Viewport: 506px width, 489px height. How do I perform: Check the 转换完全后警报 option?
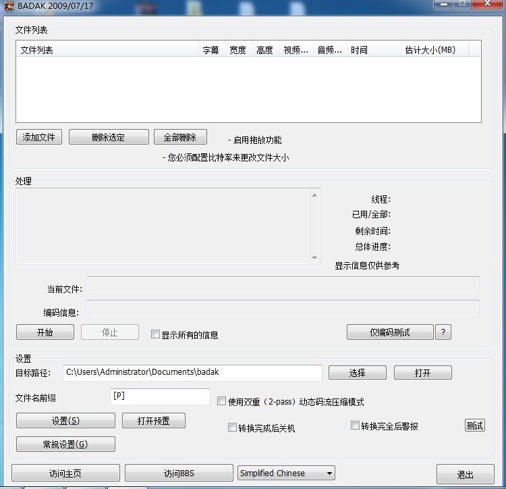[355, 426]
